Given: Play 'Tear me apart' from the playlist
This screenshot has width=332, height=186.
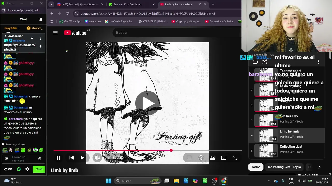Looking at the screenshot, I should 287,75.
